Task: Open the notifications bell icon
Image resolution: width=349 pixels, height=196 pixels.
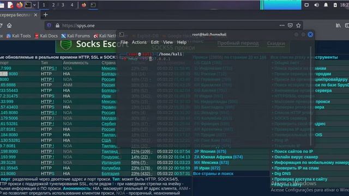Action: (326, 5)
